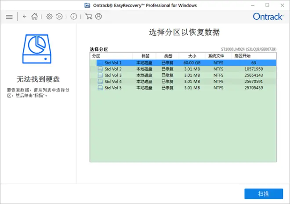
Task: Click the 扫描 scan button
Action: tap(264, 193)
